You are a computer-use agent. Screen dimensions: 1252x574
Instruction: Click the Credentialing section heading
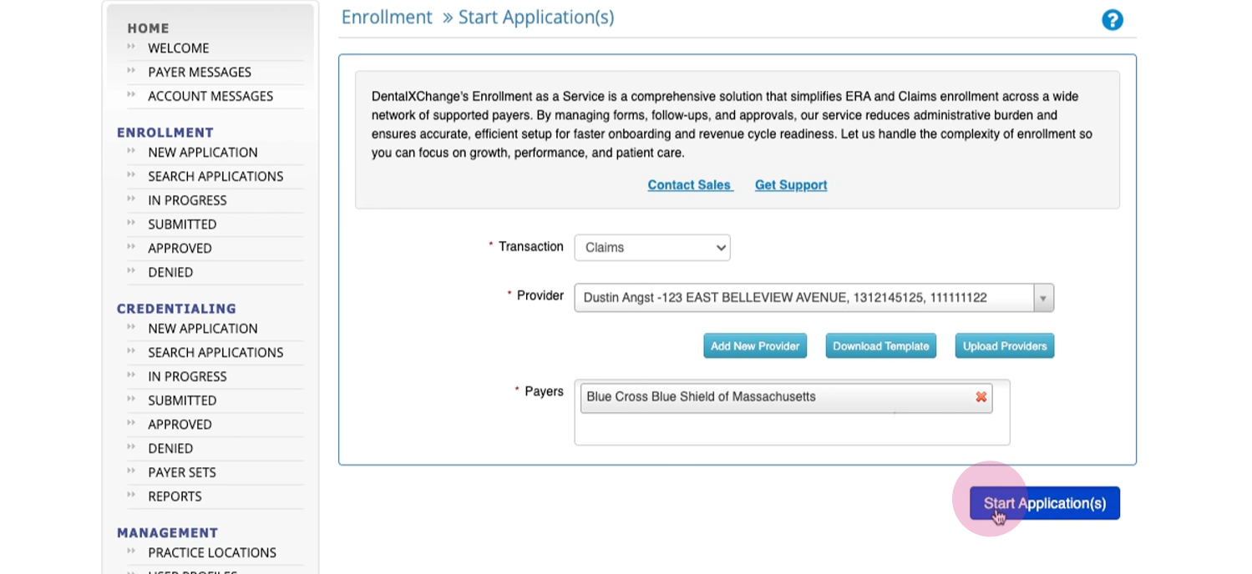(176, 309)
